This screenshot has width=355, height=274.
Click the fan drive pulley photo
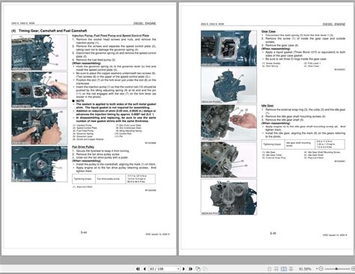point(40,164)
